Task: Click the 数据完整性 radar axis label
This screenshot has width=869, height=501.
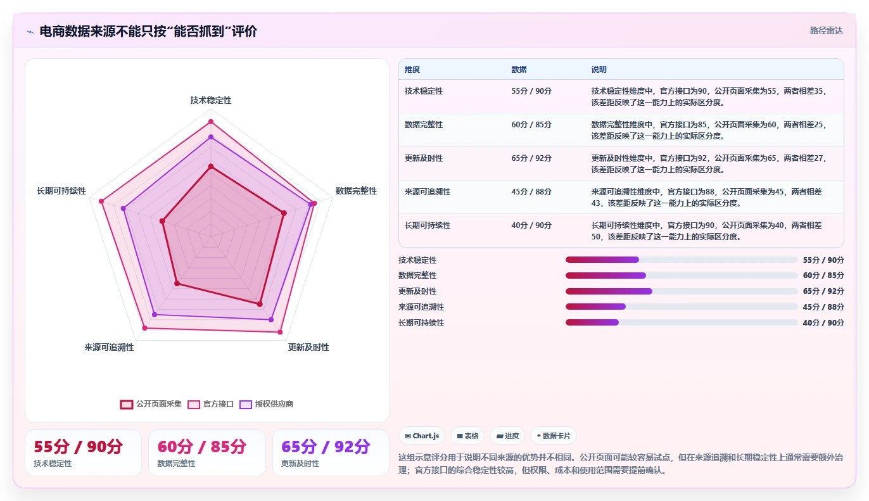Action: [356, 191]
